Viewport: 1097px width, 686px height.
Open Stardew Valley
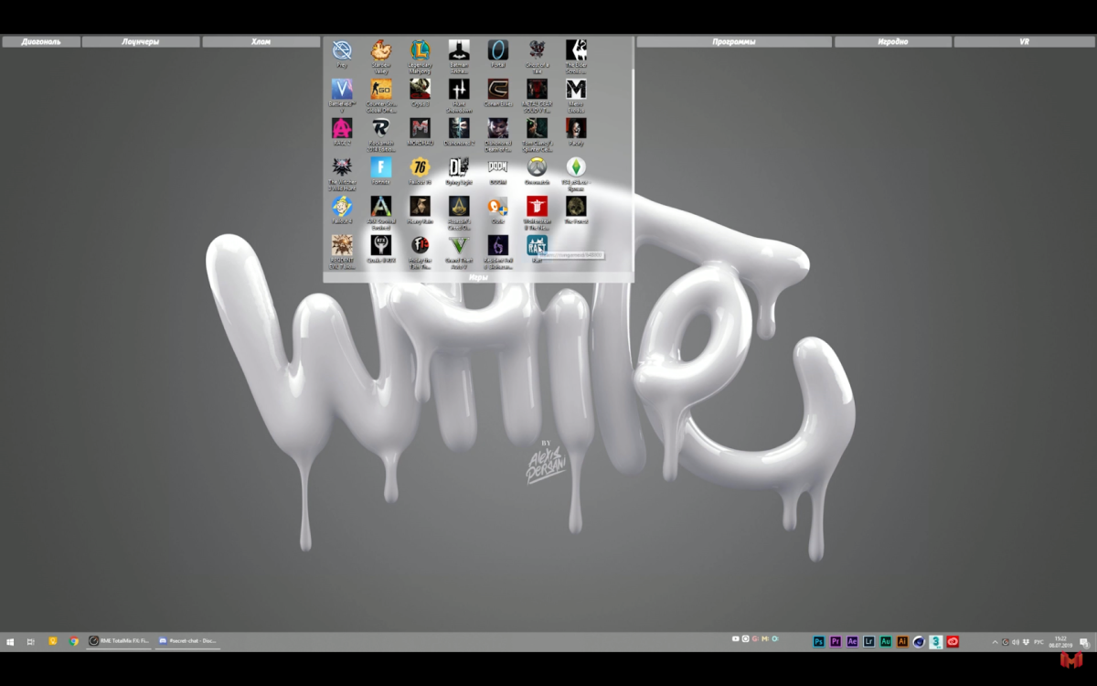click(x=382, y=51)
